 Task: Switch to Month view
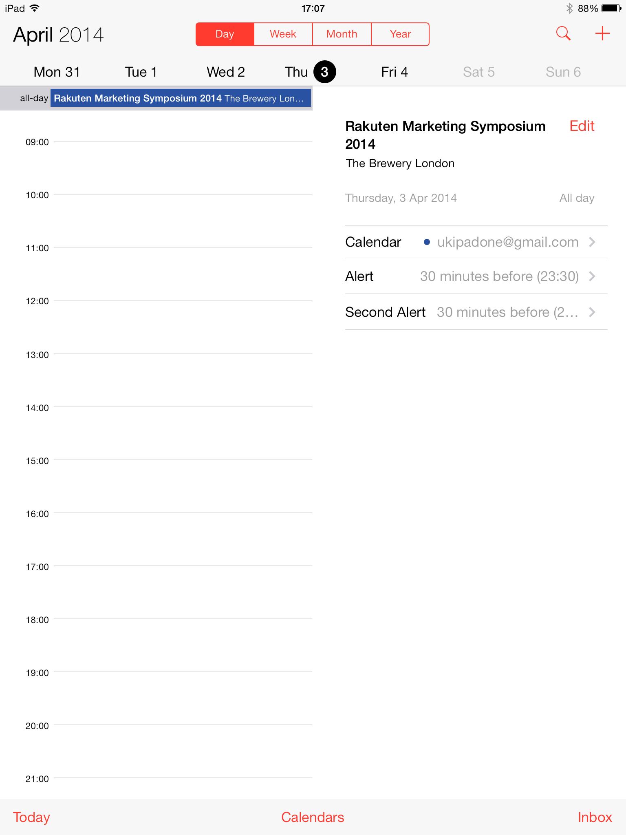pos(342,34)
